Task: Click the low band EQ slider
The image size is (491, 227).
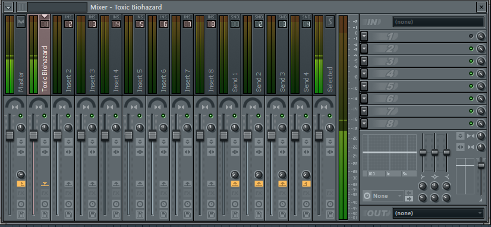Action: click(x=423, y=153)
